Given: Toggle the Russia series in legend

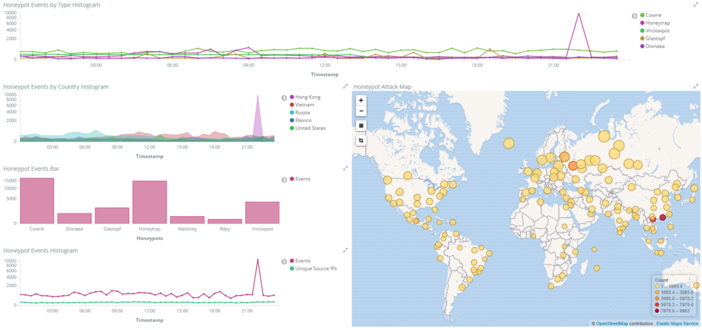Looking at the screenshot, I should coord(300,113).
